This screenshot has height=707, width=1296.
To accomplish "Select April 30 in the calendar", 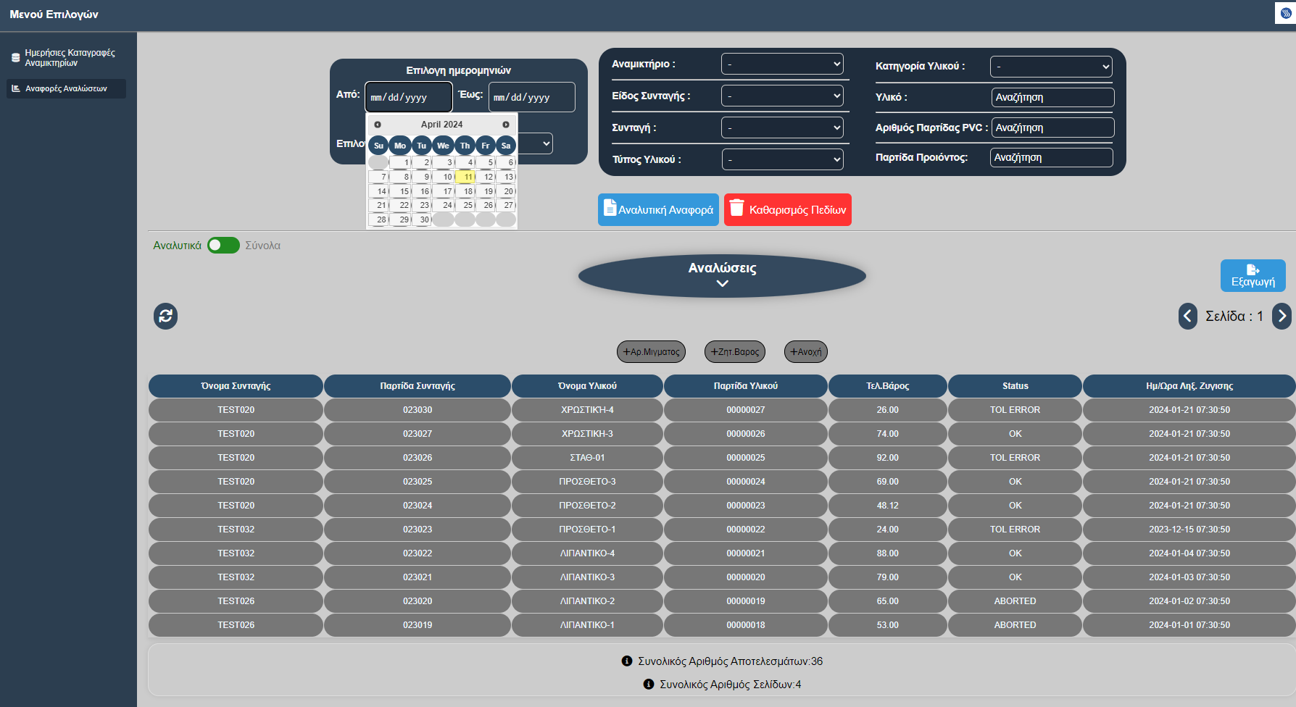I will (x=422, y=219).
